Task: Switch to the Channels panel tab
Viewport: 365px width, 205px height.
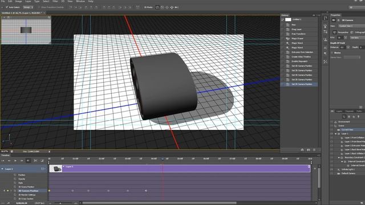Action: (349, 112)
